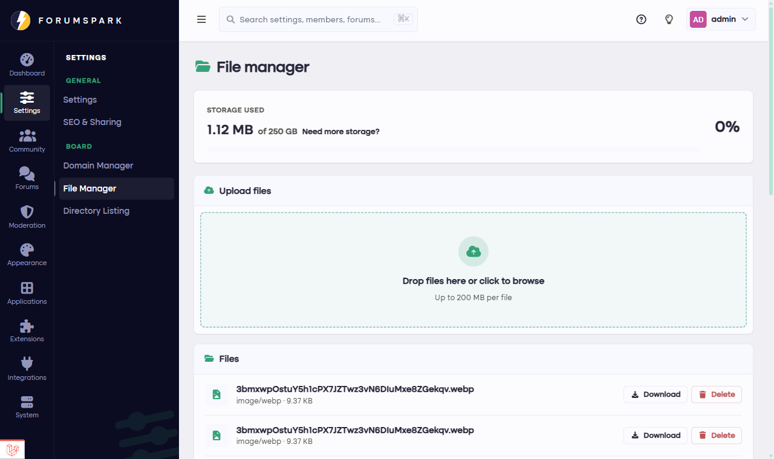The image size is (774, 459).
Task: Delete the second webp file
Action: (x=717, y=435)
